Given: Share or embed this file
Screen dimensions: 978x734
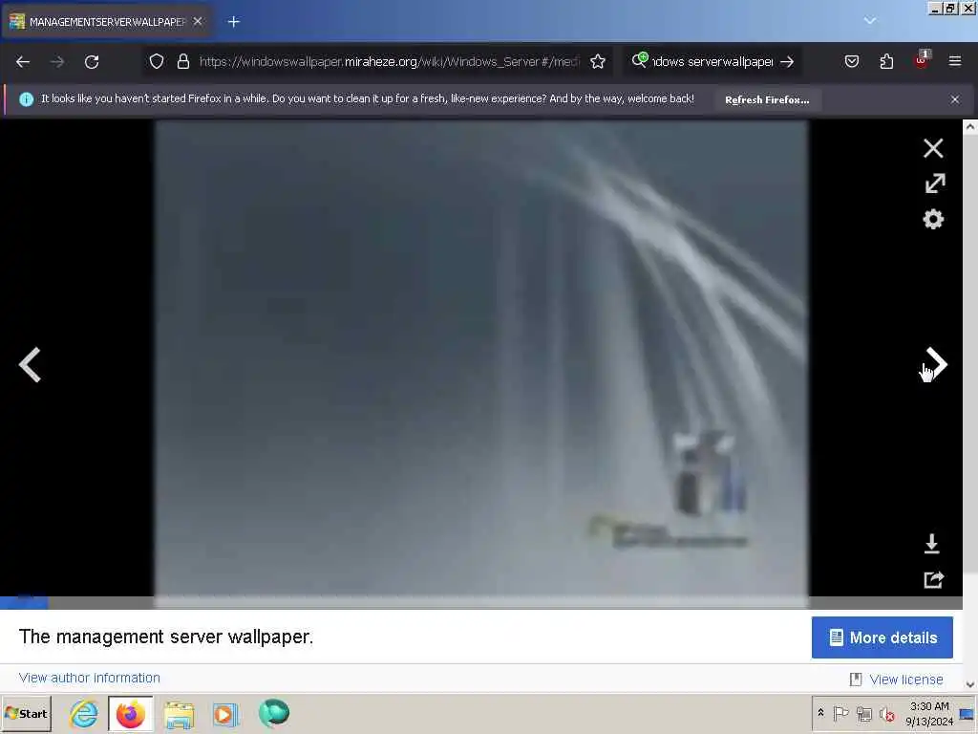Looking at the screenshot, I should click(934, 580).
